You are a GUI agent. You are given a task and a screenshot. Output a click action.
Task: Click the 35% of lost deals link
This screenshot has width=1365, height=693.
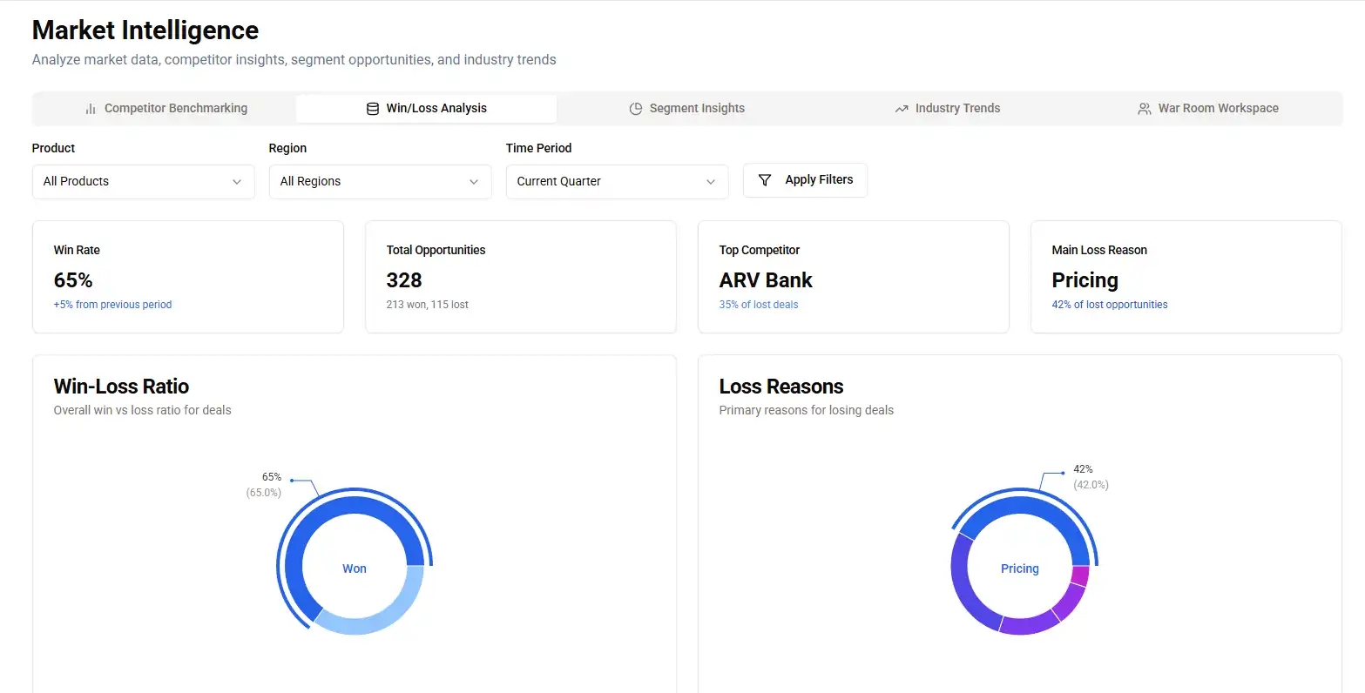click(758, 305)
